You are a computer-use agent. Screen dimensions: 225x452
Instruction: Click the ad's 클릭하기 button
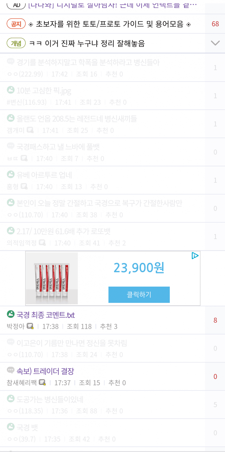click(x=139, y=294)
